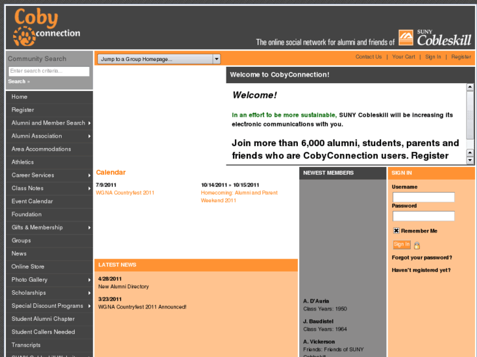The width and height of the screenshot is (477, 357).
Task: Select the Foundation menu item
Action: tap(49, 214)
